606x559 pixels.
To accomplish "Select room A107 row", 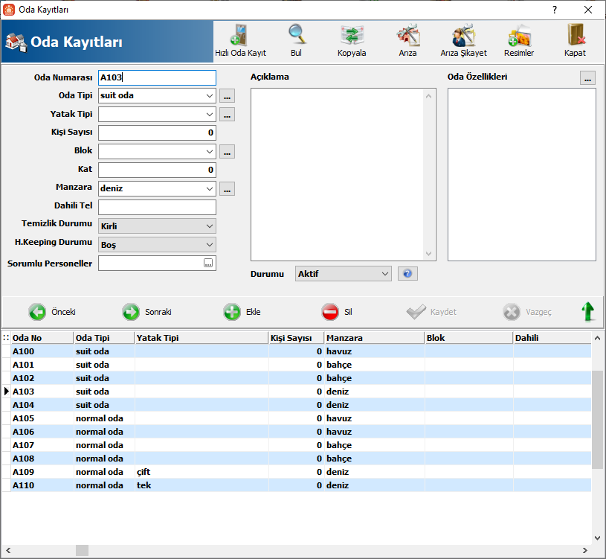I will 297,445.
